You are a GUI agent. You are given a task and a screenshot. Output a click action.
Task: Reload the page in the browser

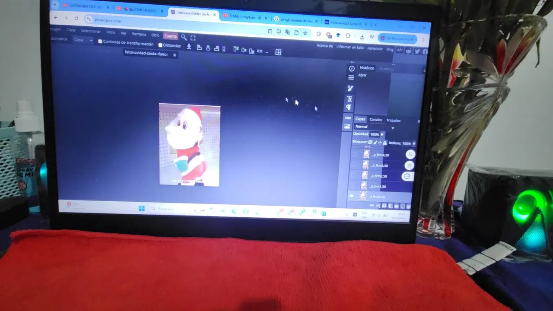click(76, 19)
